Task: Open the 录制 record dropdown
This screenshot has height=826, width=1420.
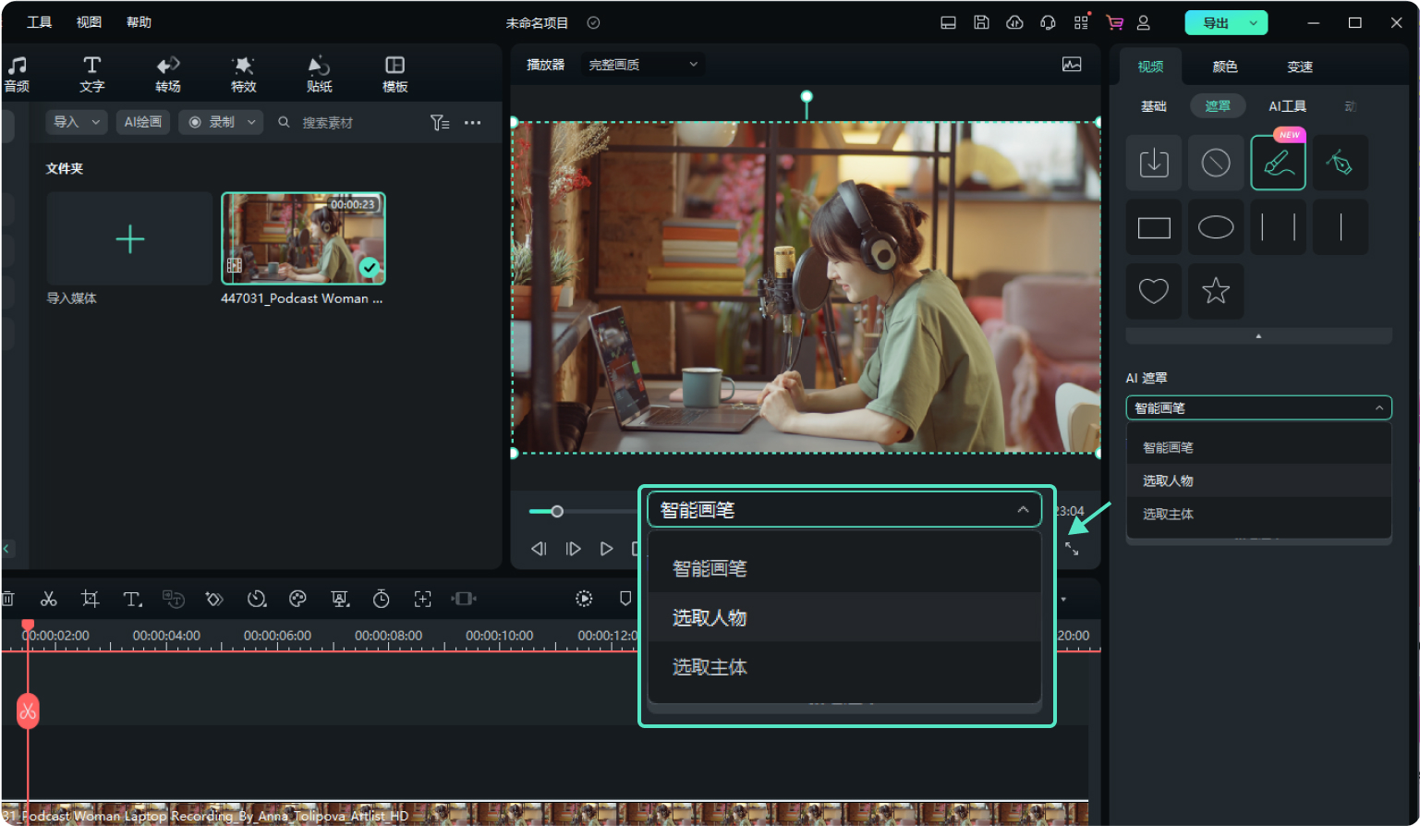Action: click(x=222, y=122)
